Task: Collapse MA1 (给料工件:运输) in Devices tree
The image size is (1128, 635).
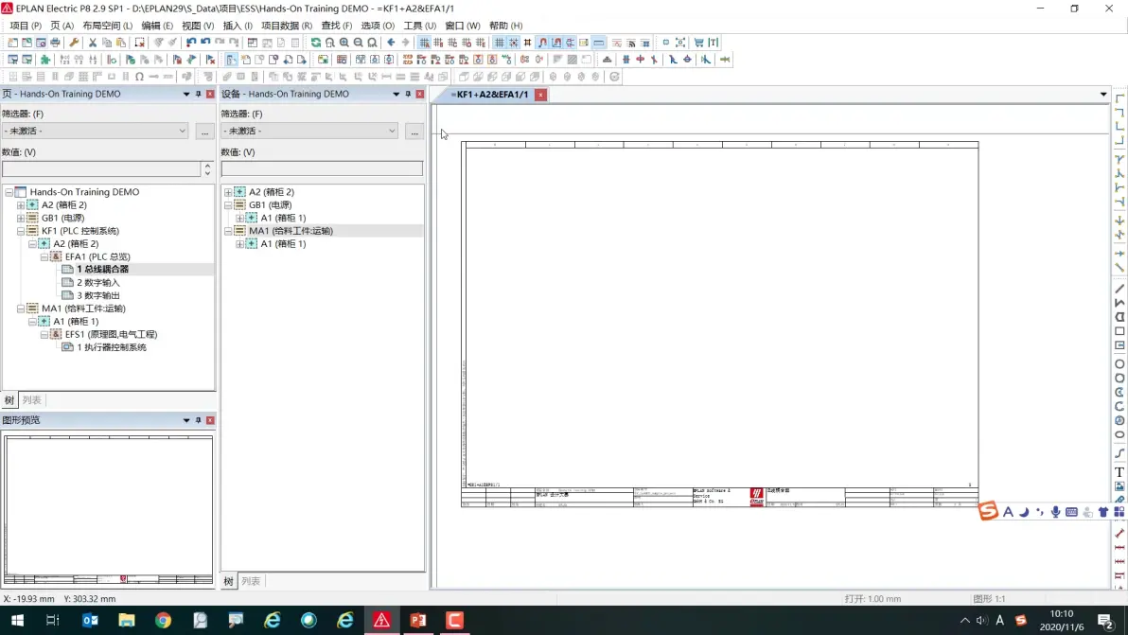Action: (228, 231)
